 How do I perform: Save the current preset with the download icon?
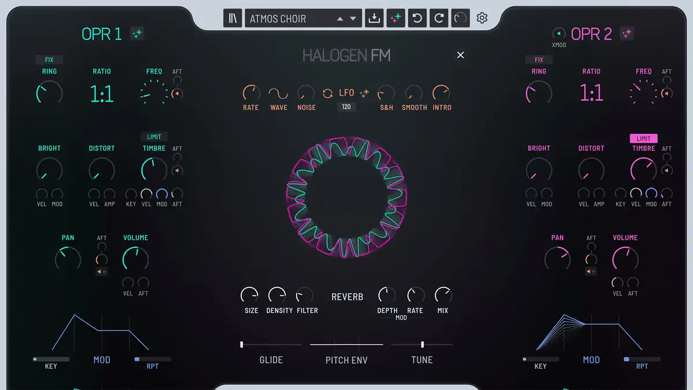click(x=374, y=18)
